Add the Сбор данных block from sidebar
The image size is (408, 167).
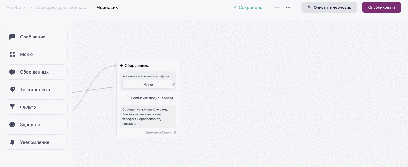[x=36, y=72]
